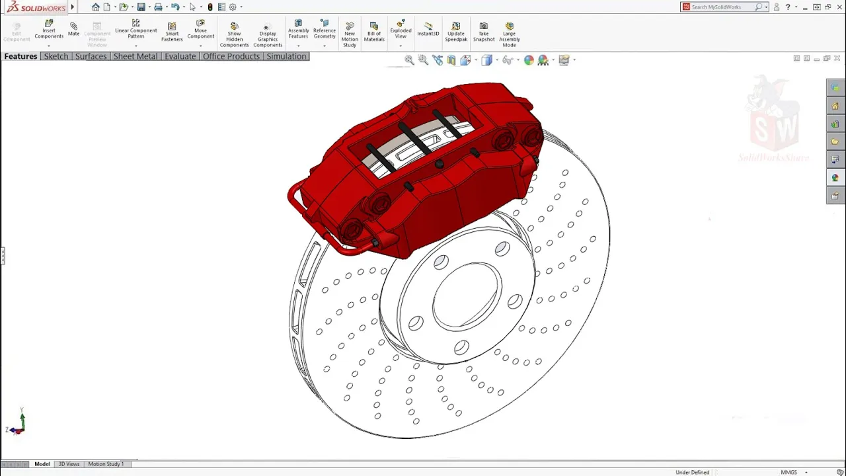Viewport: 846px width, 476px height.
Task: Switch to Sketch tab
Action: pos(56,56)
